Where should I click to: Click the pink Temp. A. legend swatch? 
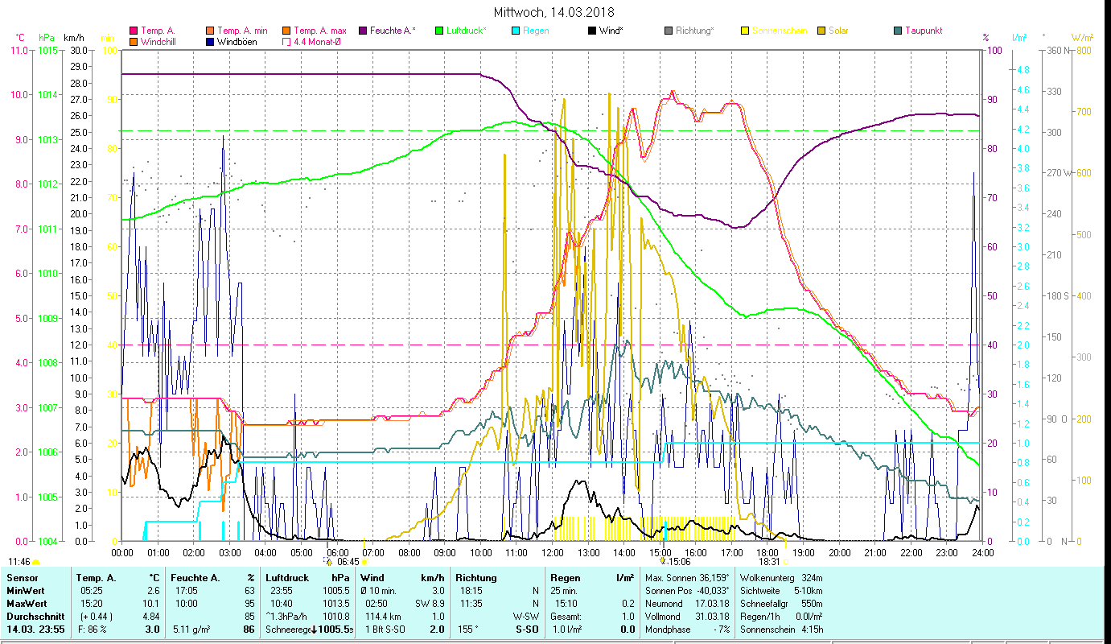point(134,31)
